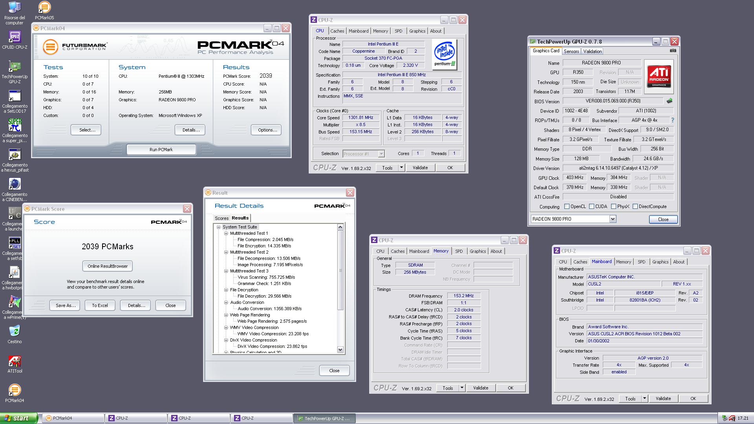Open PCMark04 desktop shortcut
Image resolution: width=754 pixels, height=424 pixels.
pyautogui.click(x=15, y=394)
